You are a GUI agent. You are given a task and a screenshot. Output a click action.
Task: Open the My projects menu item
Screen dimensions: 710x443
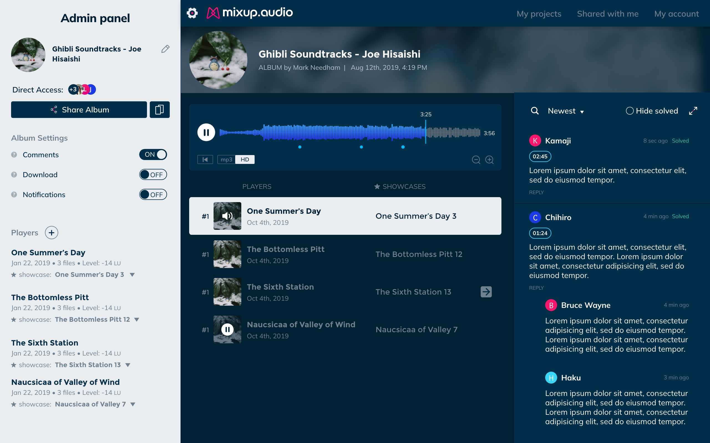click(x=539, y=14)
